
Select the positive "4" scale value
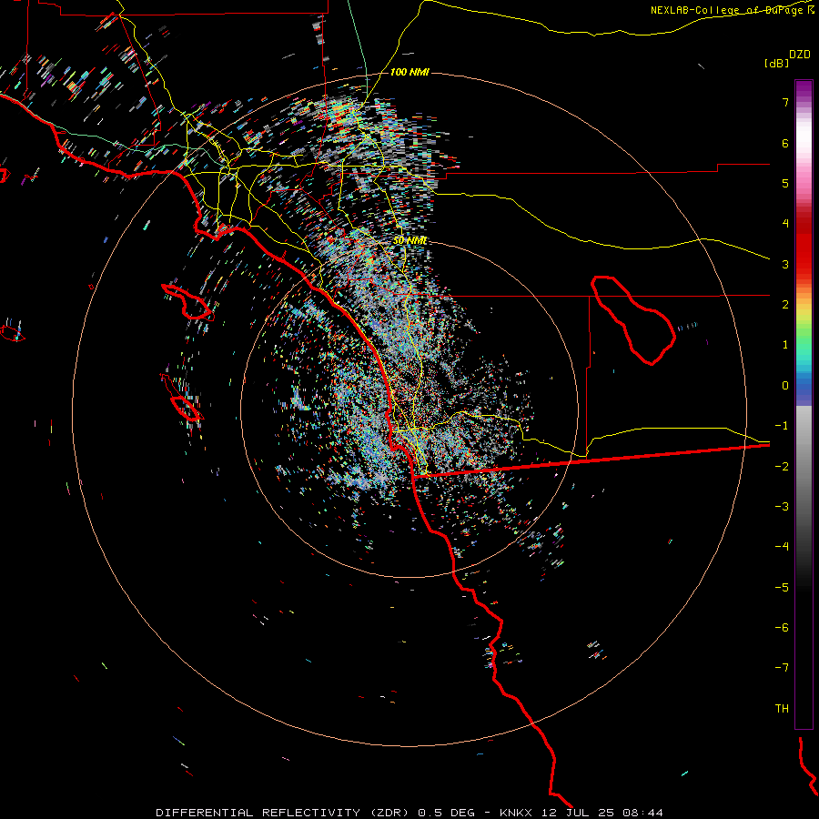(785, 224)
